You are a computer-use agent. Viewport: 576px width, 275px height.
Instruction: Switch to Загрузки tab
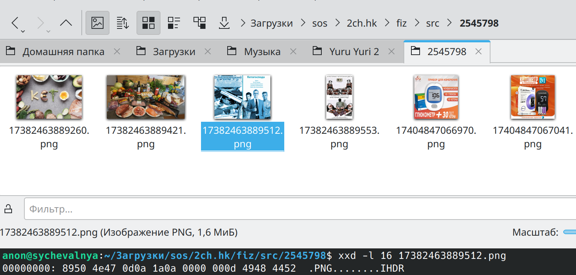click(174, 51)
